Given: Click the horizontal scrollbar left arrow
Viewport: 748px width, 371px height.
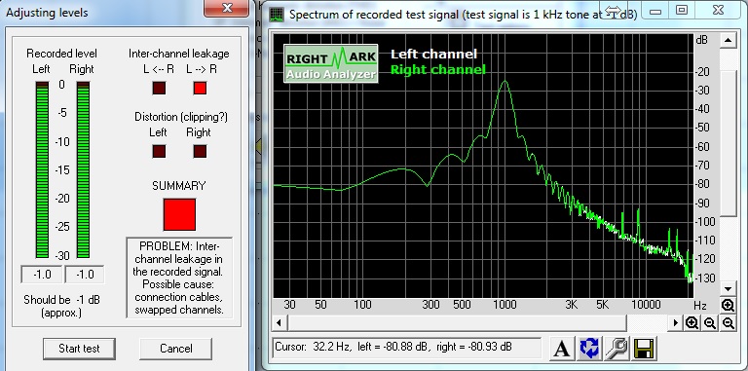Looking at the screenshot, I should pyautogui.click(x=280, y=323).
